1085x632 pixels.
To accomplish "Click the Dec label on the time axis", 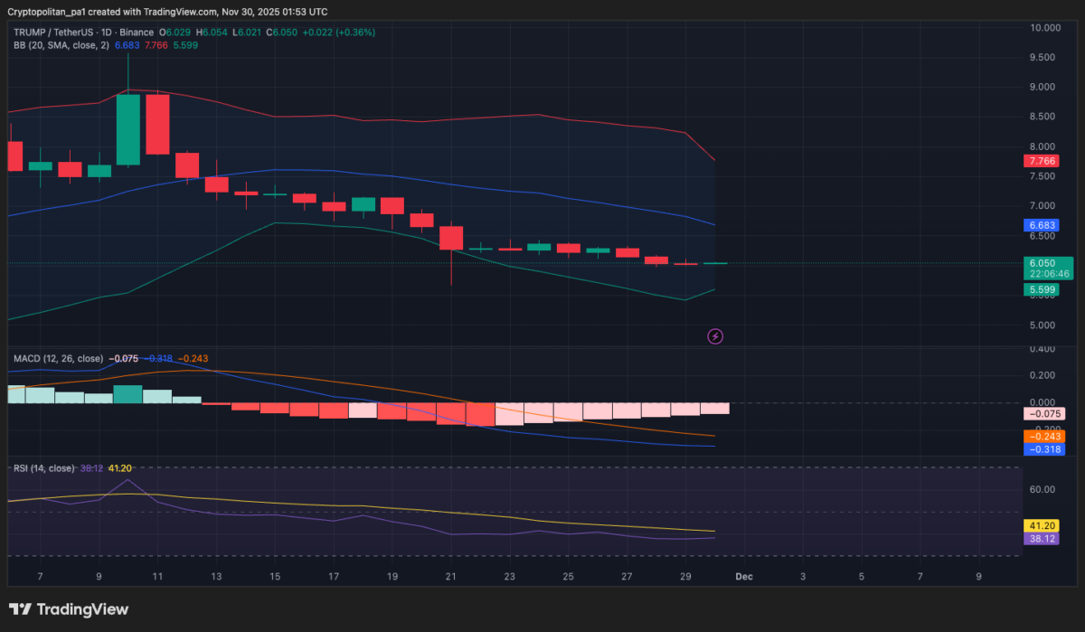I will [x=744, y=576].
